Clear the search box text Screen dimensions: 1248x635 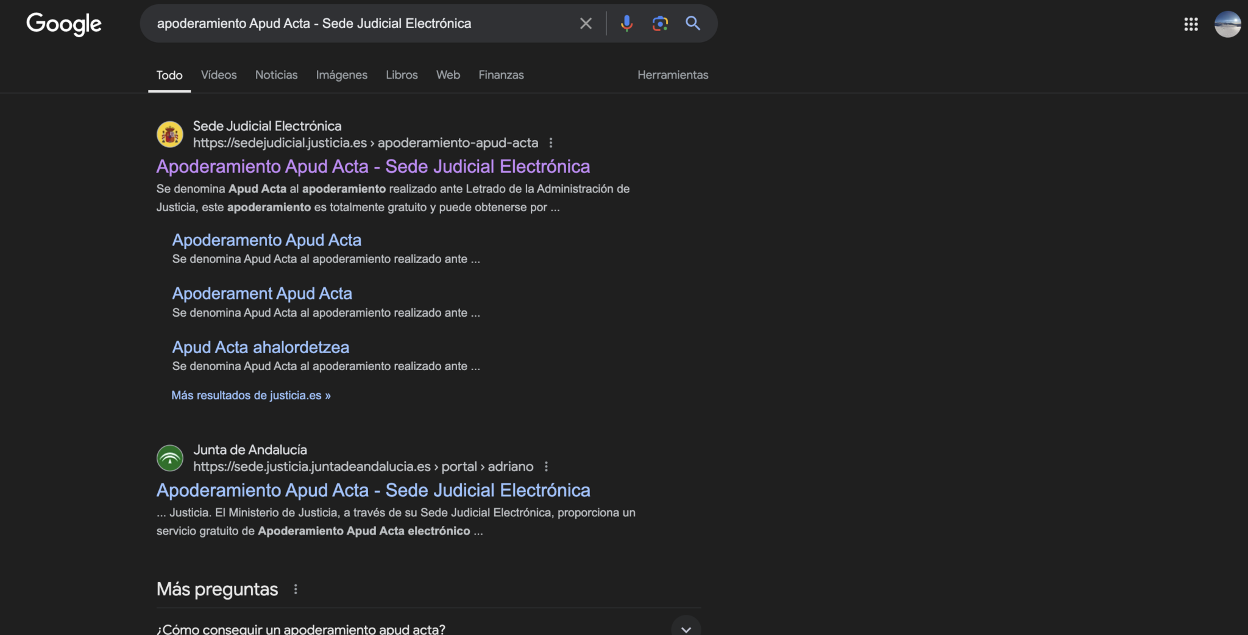[586, 24]
